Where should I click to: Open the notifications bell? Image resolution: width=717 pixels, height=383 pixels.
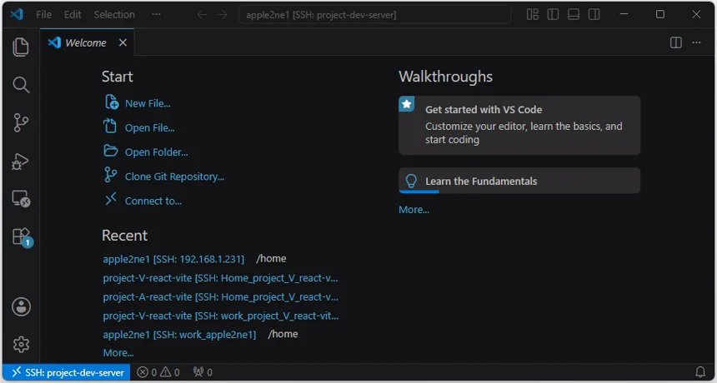(700, 372)
